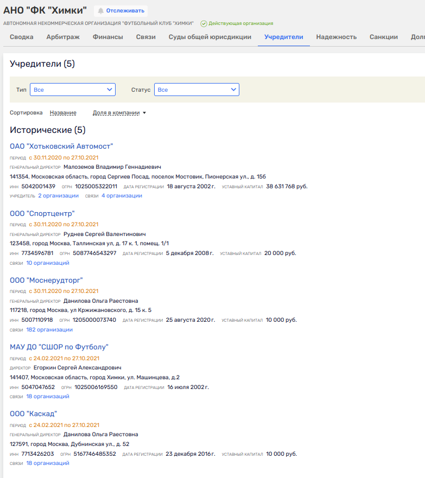
Task: Click ОГРН value 5167746485352
Action: 95,454
